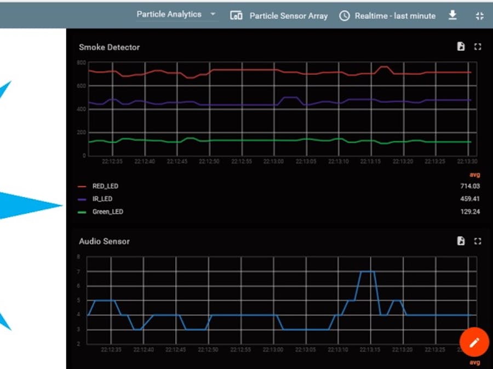Select the Audio Sensor widget title

pos(104,241)
